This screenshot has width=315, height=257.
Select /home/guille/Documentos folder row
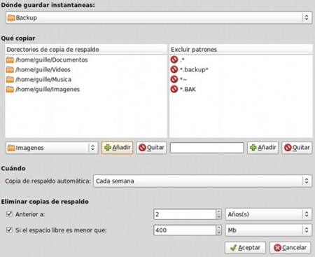(86, 60)
